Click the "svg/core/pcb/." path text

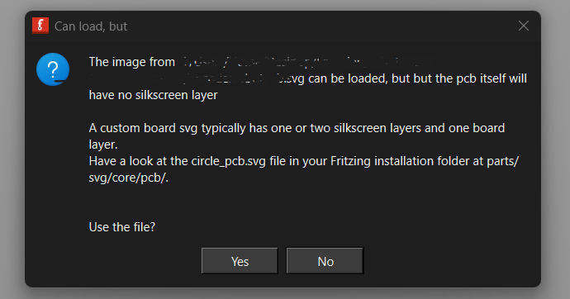(129, 178)
